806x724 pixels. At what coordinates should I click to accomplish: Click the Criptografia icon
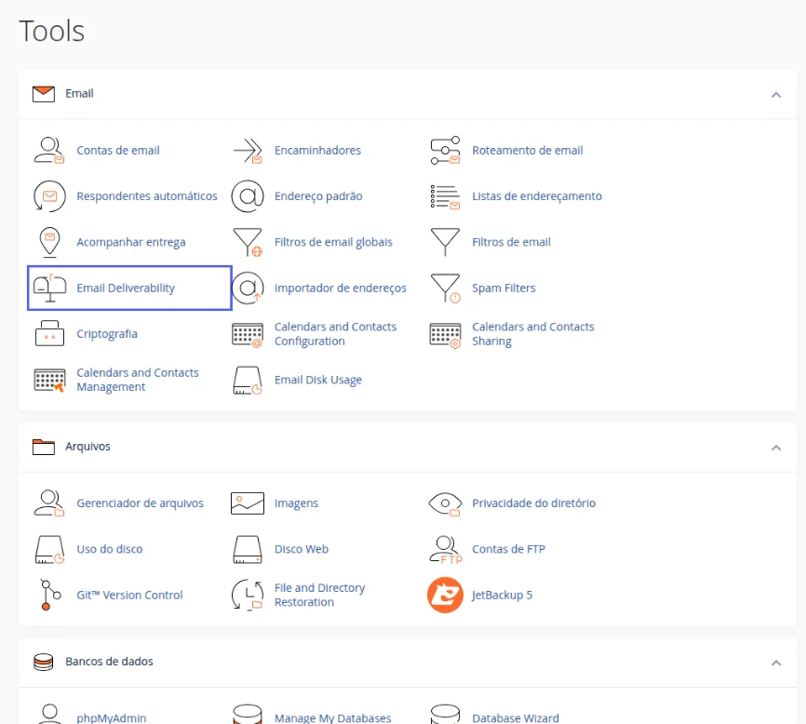49,333
